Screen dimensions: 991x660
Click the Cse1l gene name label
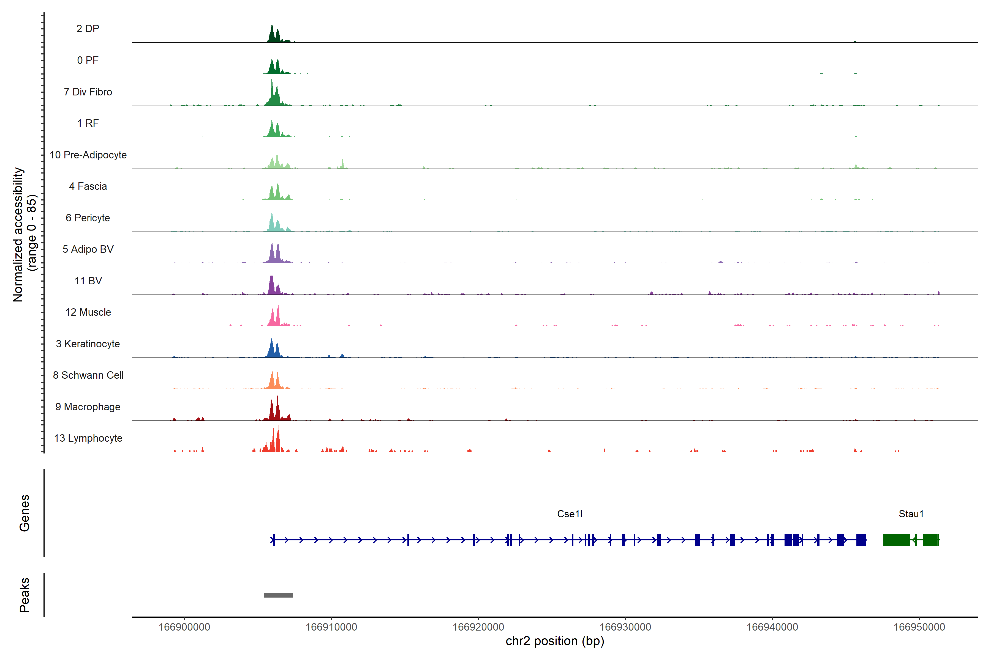tap(570, 513)
